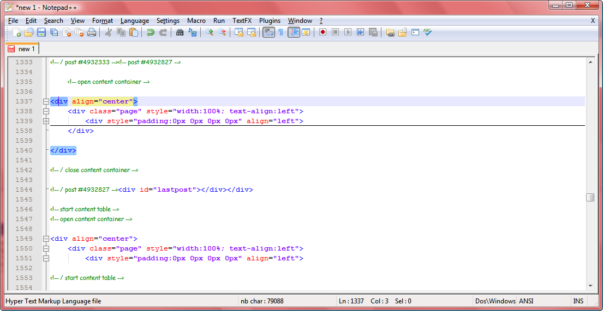Click the synchronize vertical scrolling icon
Viewport: 603px width, 311px height.
[x=239, y=33]
